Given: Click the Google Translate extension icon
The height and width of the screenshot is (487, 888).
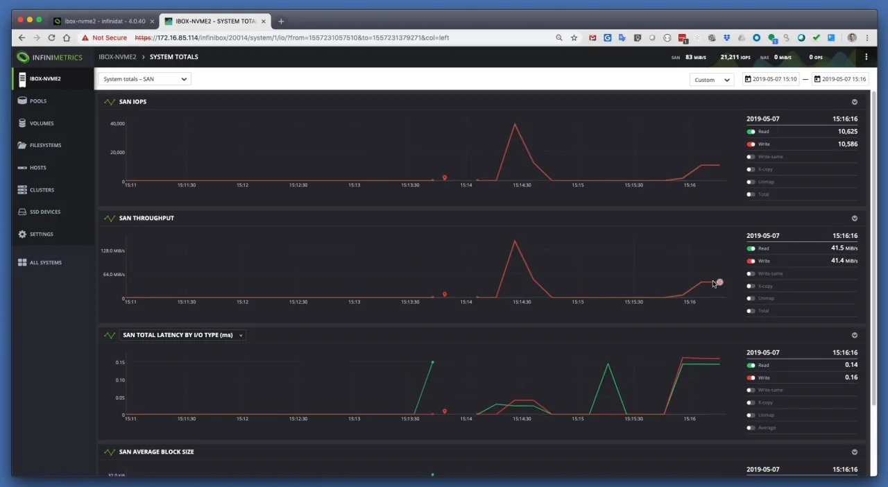Looking at the screenshot, I should point(622,37).
